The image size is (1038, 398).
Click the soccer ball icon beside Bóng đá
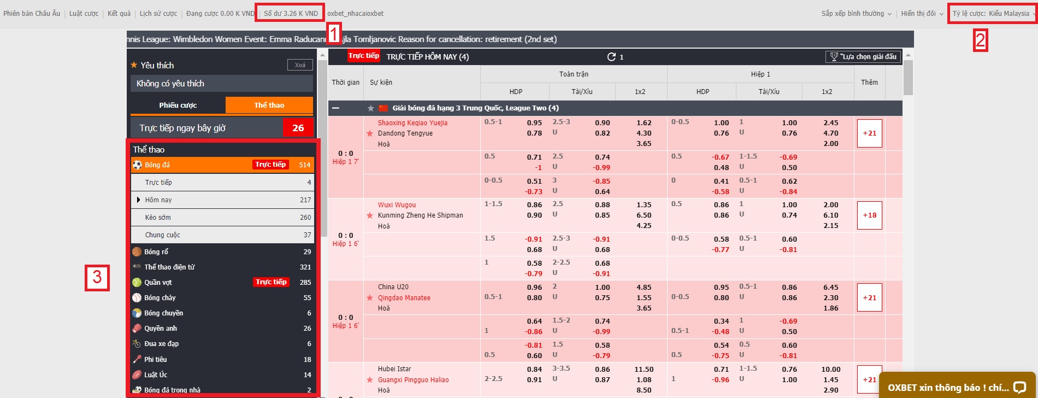pos(137,165)
